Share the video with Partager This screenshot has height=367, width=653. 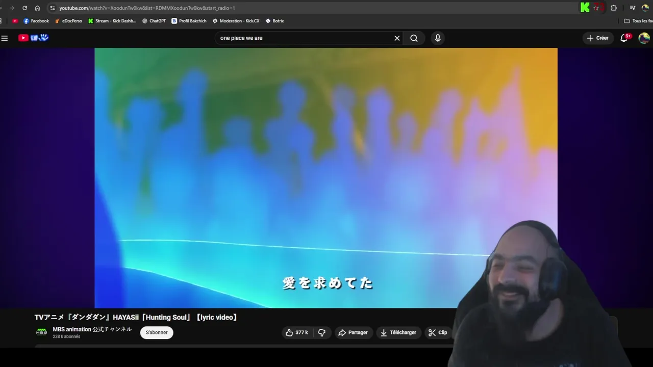[353, 332]
